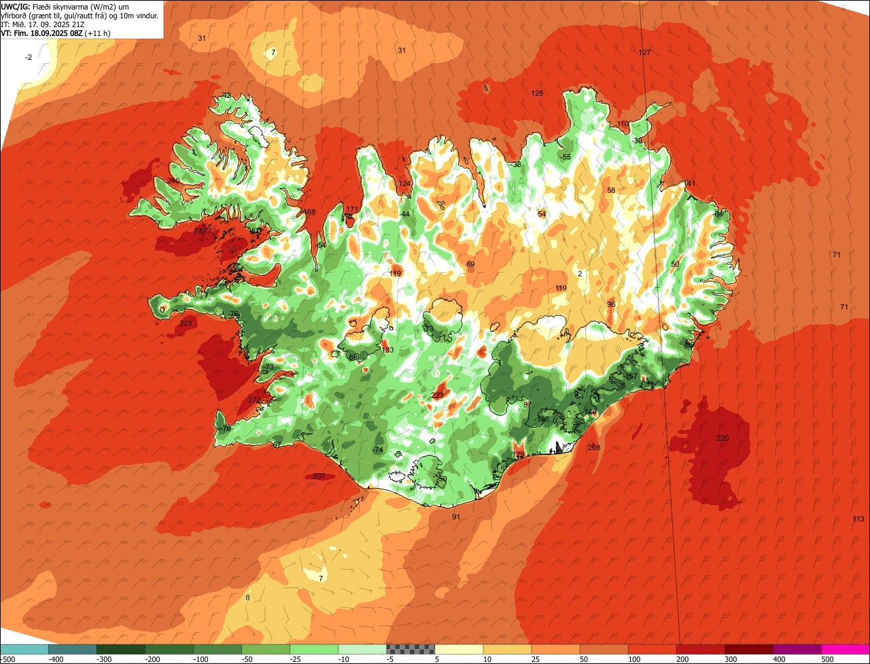Click the '171' flux value
This screenshot has height=664, width=870.
(351, 209)
